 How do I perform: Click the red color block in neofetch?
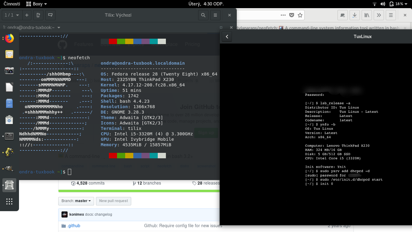coord(113,156)
